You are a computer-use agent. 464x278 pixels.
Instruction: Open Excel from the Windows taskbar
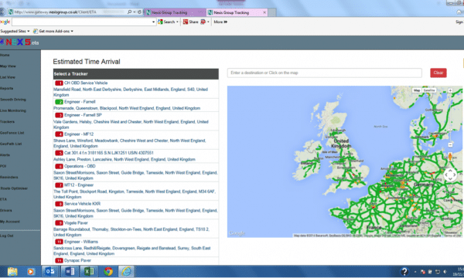tap(89, 271)
